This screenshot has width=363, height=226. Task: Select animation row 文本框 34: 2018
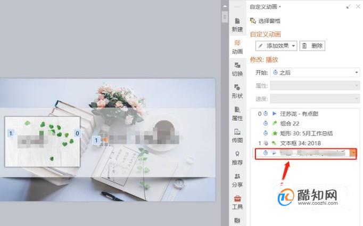point(306,143)
